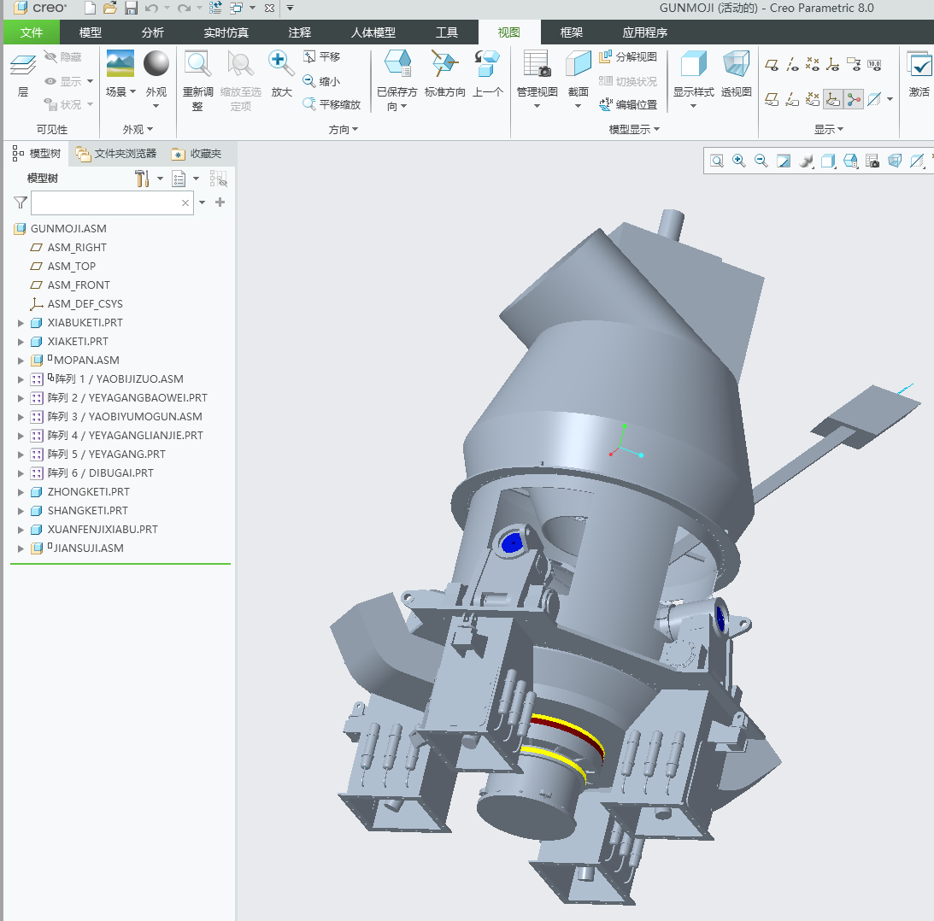The width and height of the screenshot is (934, 921).
Task: Click the 激活 activate window icon
Action: coord(919,65)
